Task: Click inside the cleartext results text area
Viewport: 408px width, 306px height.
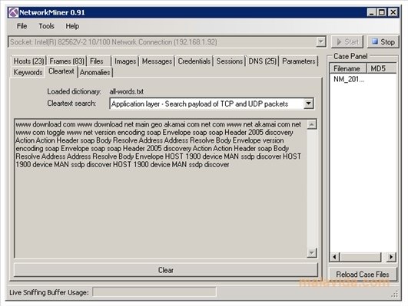Action: pyautogui.click(x=161, y=189)
